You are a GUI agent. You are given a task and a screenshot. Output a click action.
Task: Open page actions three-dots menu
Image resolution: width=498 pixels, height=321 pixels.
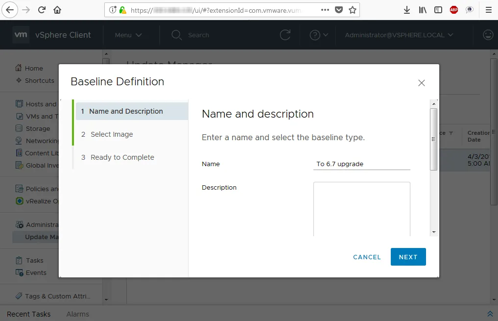click(325, 10)
